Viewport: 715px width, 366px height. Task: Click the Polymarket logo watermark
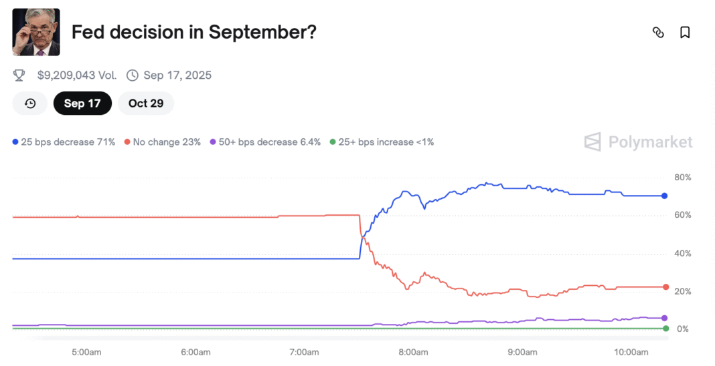click(639, 142)
